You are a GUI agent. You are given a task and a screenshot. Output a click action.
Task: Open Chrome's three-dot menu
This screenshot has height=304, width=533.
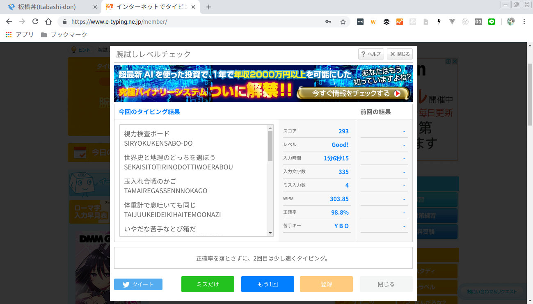point(524,22)
